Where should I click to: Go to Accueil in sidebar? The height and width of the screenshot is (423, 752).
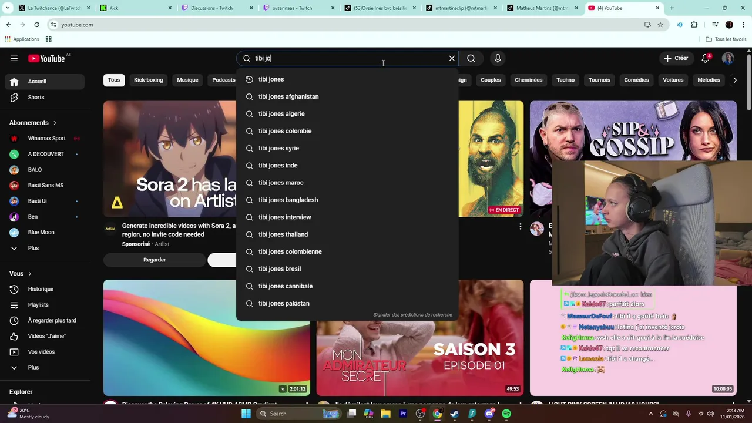45,82
